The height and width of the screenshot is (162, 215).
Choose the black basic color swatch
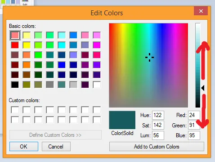point(15,85)
